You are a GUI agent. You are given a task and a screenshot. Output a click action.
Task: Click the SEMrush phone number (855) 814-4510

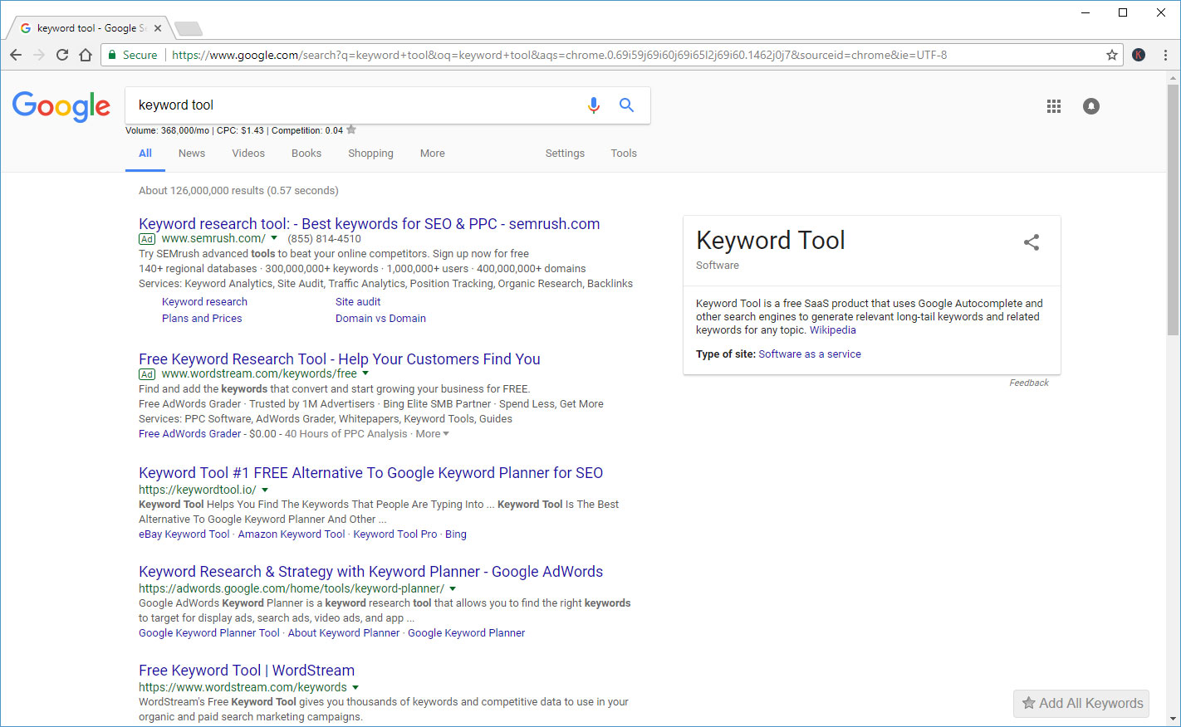pos(324,238)
